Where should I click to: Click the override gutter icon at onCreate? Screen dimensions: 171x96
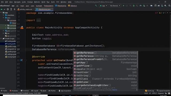point(21,60)
